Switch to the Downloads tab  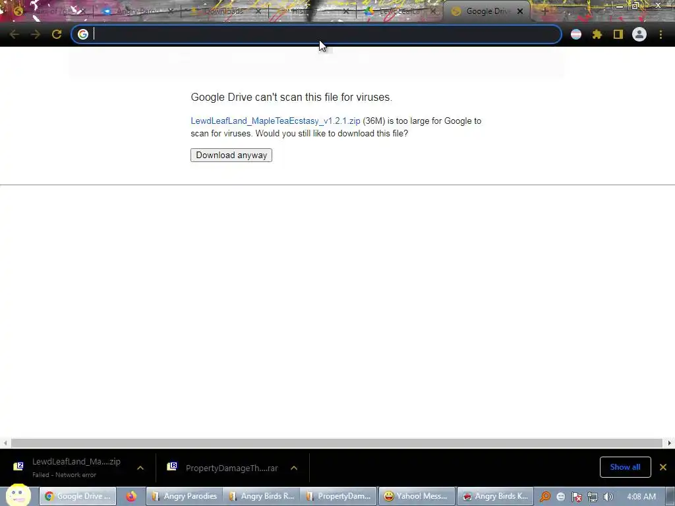(x=223, y=11)
